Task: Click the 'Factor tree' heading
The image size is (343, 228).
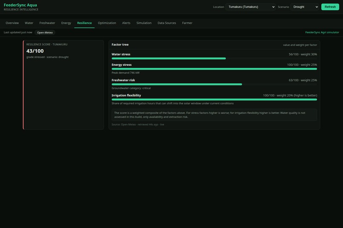Action: 120,45
